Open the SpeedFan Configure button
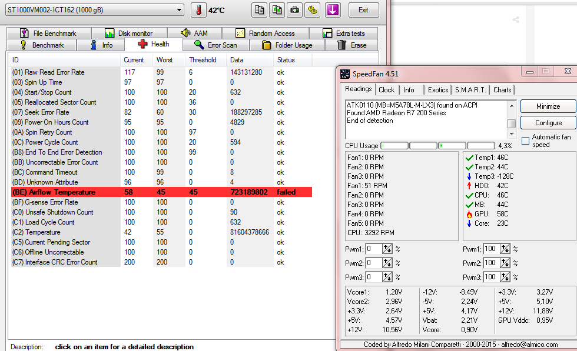Screen dimensions: 577x351 tap(548, 123)
